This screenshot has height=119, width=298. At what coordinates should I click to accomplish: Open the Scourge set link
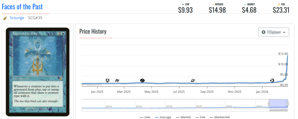pyautogui.click(x=17, y=18)
